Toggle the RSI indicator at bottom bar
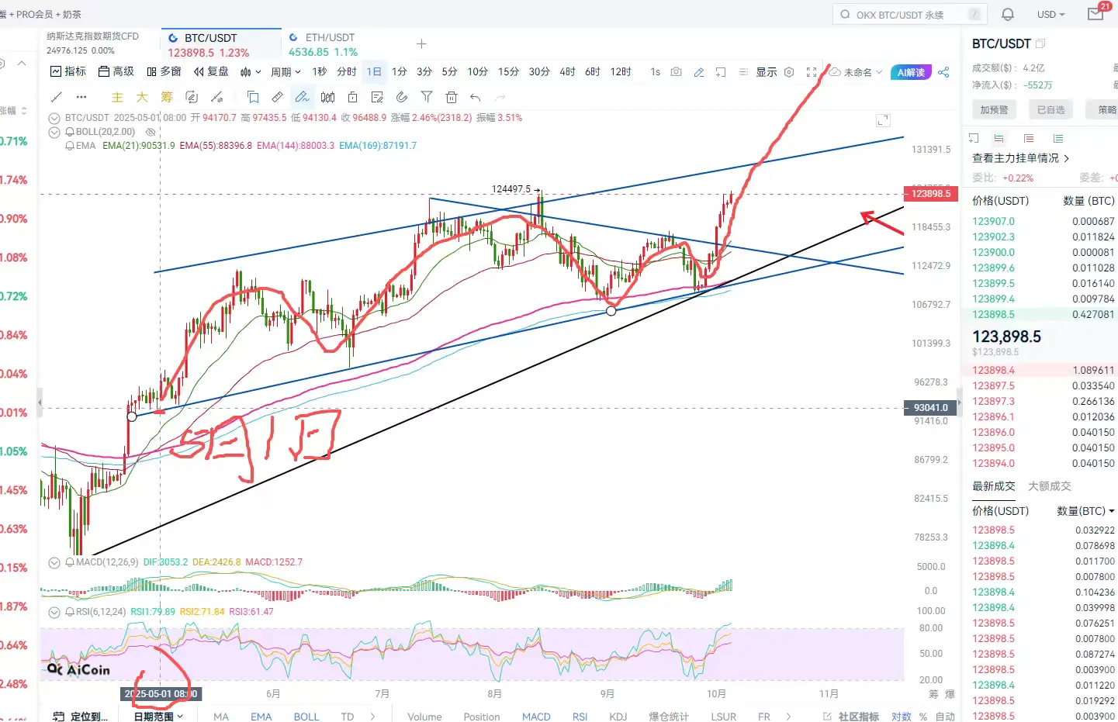This screenshot has height=722, width=1118. coord(580,717)
